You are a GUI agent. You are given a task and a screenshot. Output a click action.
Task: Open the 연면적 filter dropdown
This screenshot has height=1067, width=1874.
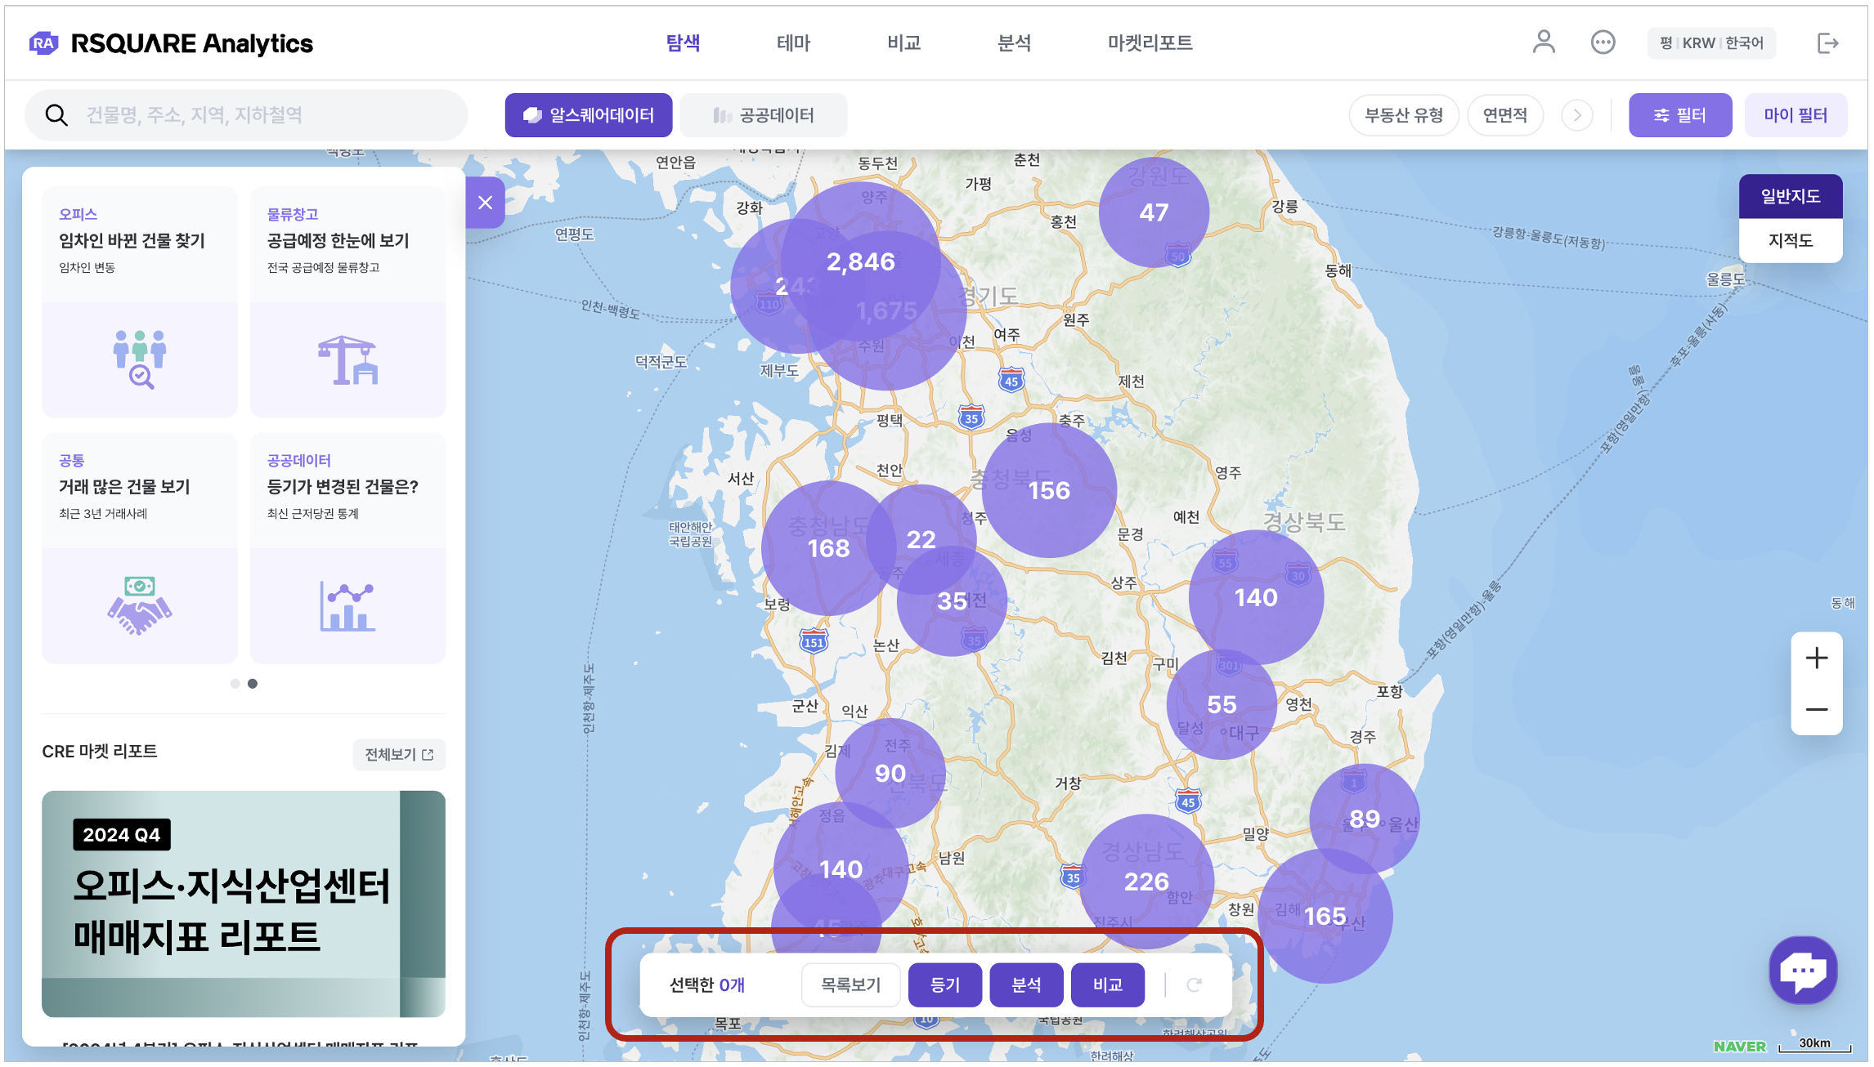tap(1504, 115)
